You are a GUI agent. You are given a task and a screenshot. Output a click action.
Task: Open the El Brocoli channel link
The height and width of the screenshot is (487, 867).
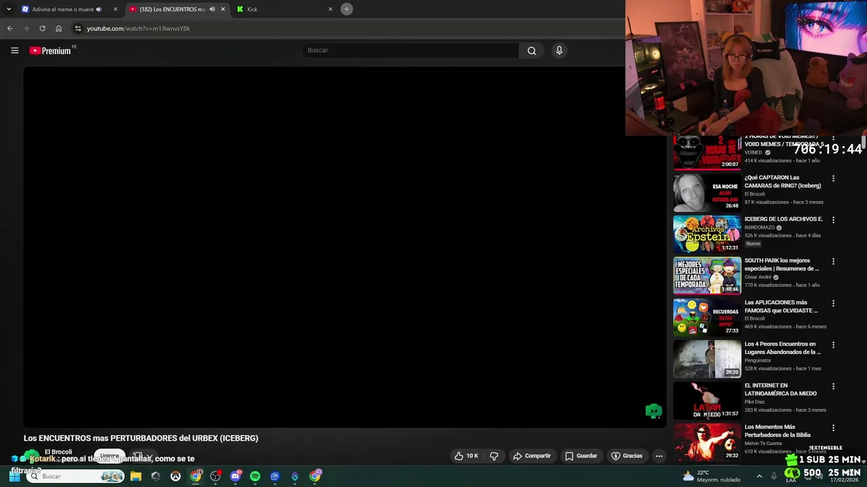click(58, 452)
